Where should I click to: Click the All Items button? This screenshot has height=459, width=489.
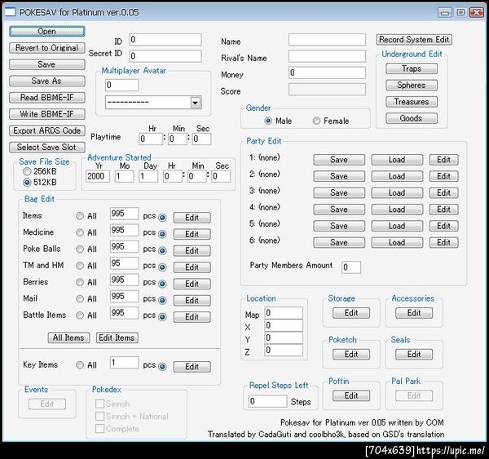(x=68, y=338)
